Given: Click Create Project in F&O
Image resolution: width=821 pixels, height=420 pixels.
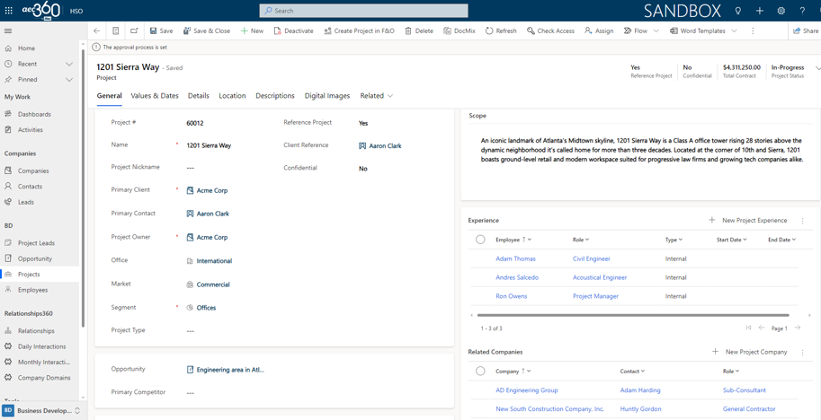Looking at the screenshot, I should coord(359,31).
